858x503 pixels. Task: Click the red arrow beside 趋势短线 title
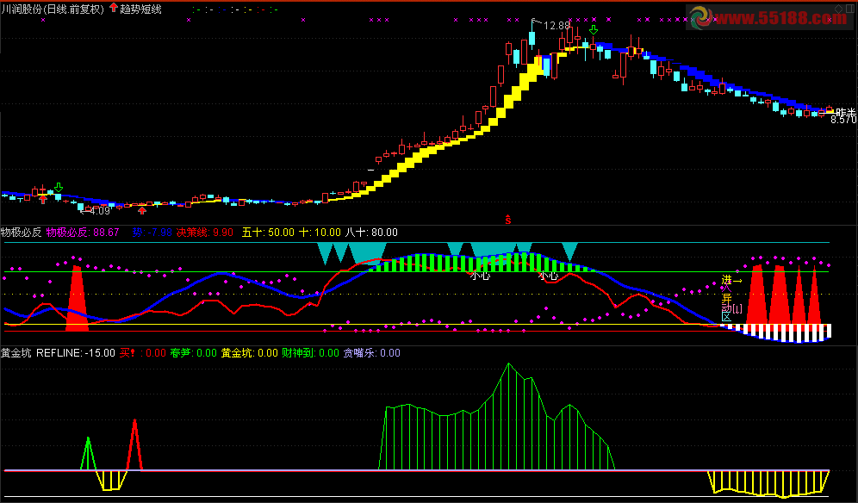pos(113,8)
